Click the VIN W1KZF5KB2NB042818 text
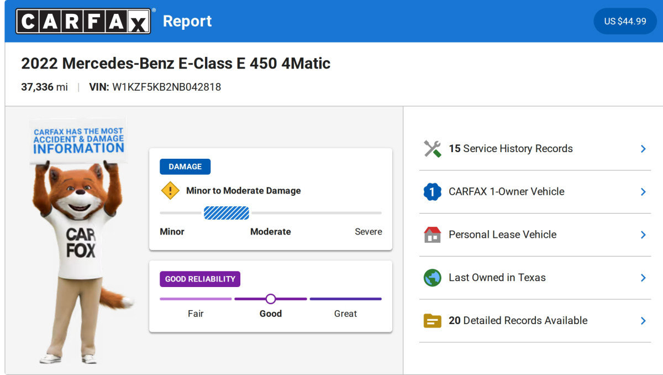663x375 pixels. point(155,87)
